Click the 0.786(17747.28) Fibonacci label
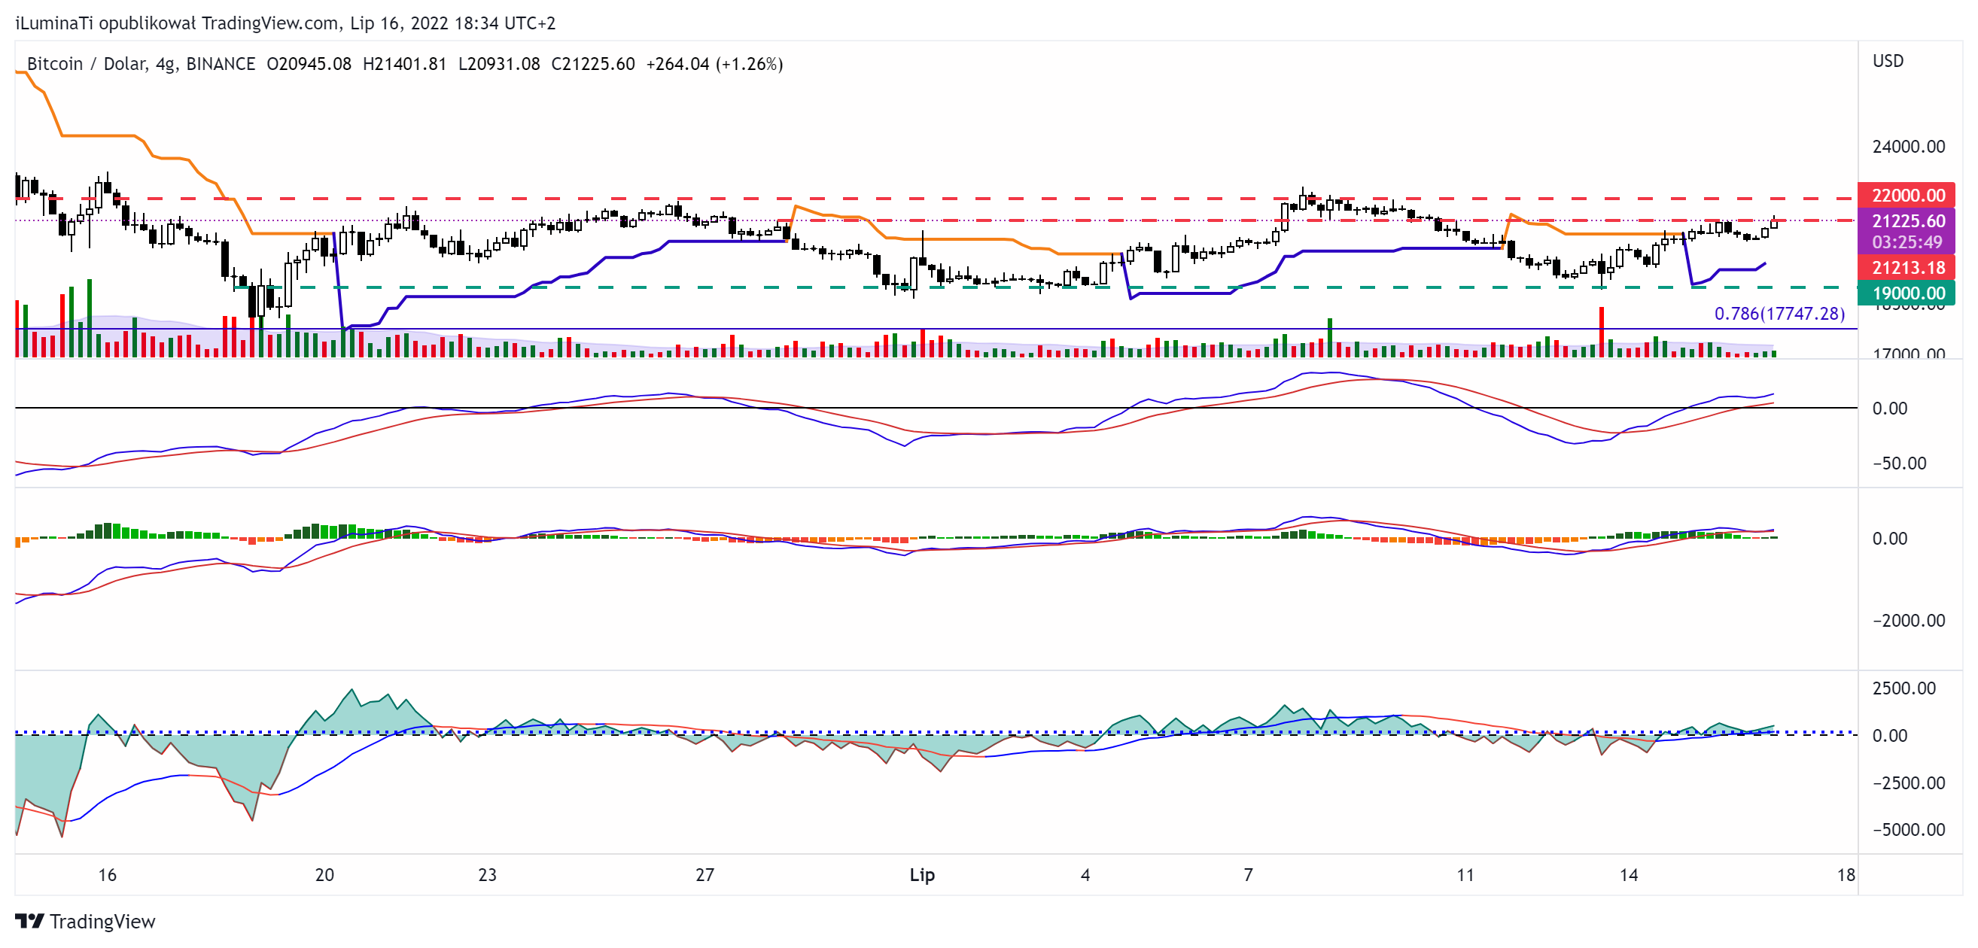Screen dimensions: 1978x948 (x=1779, y=313)
